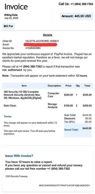
Task: Click the Issue With Invoice? heading
Action: click(x=19, y=156)
